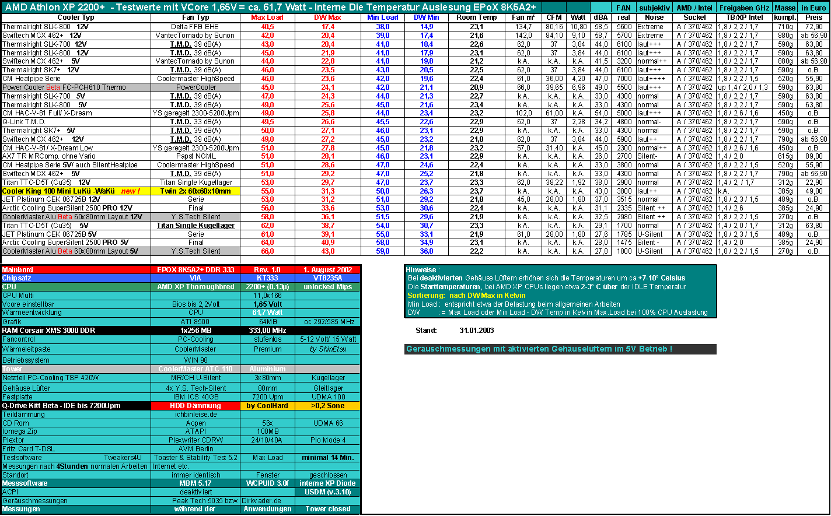
Task: Click the grey 'PowerCooler' fan cell
Action: (x=195, y=87)
